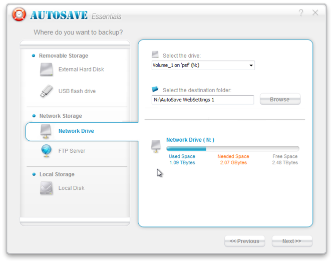Choose 'FTP Server' option text
Viewport: 333px width, 263px height.
tap(72, 151)
